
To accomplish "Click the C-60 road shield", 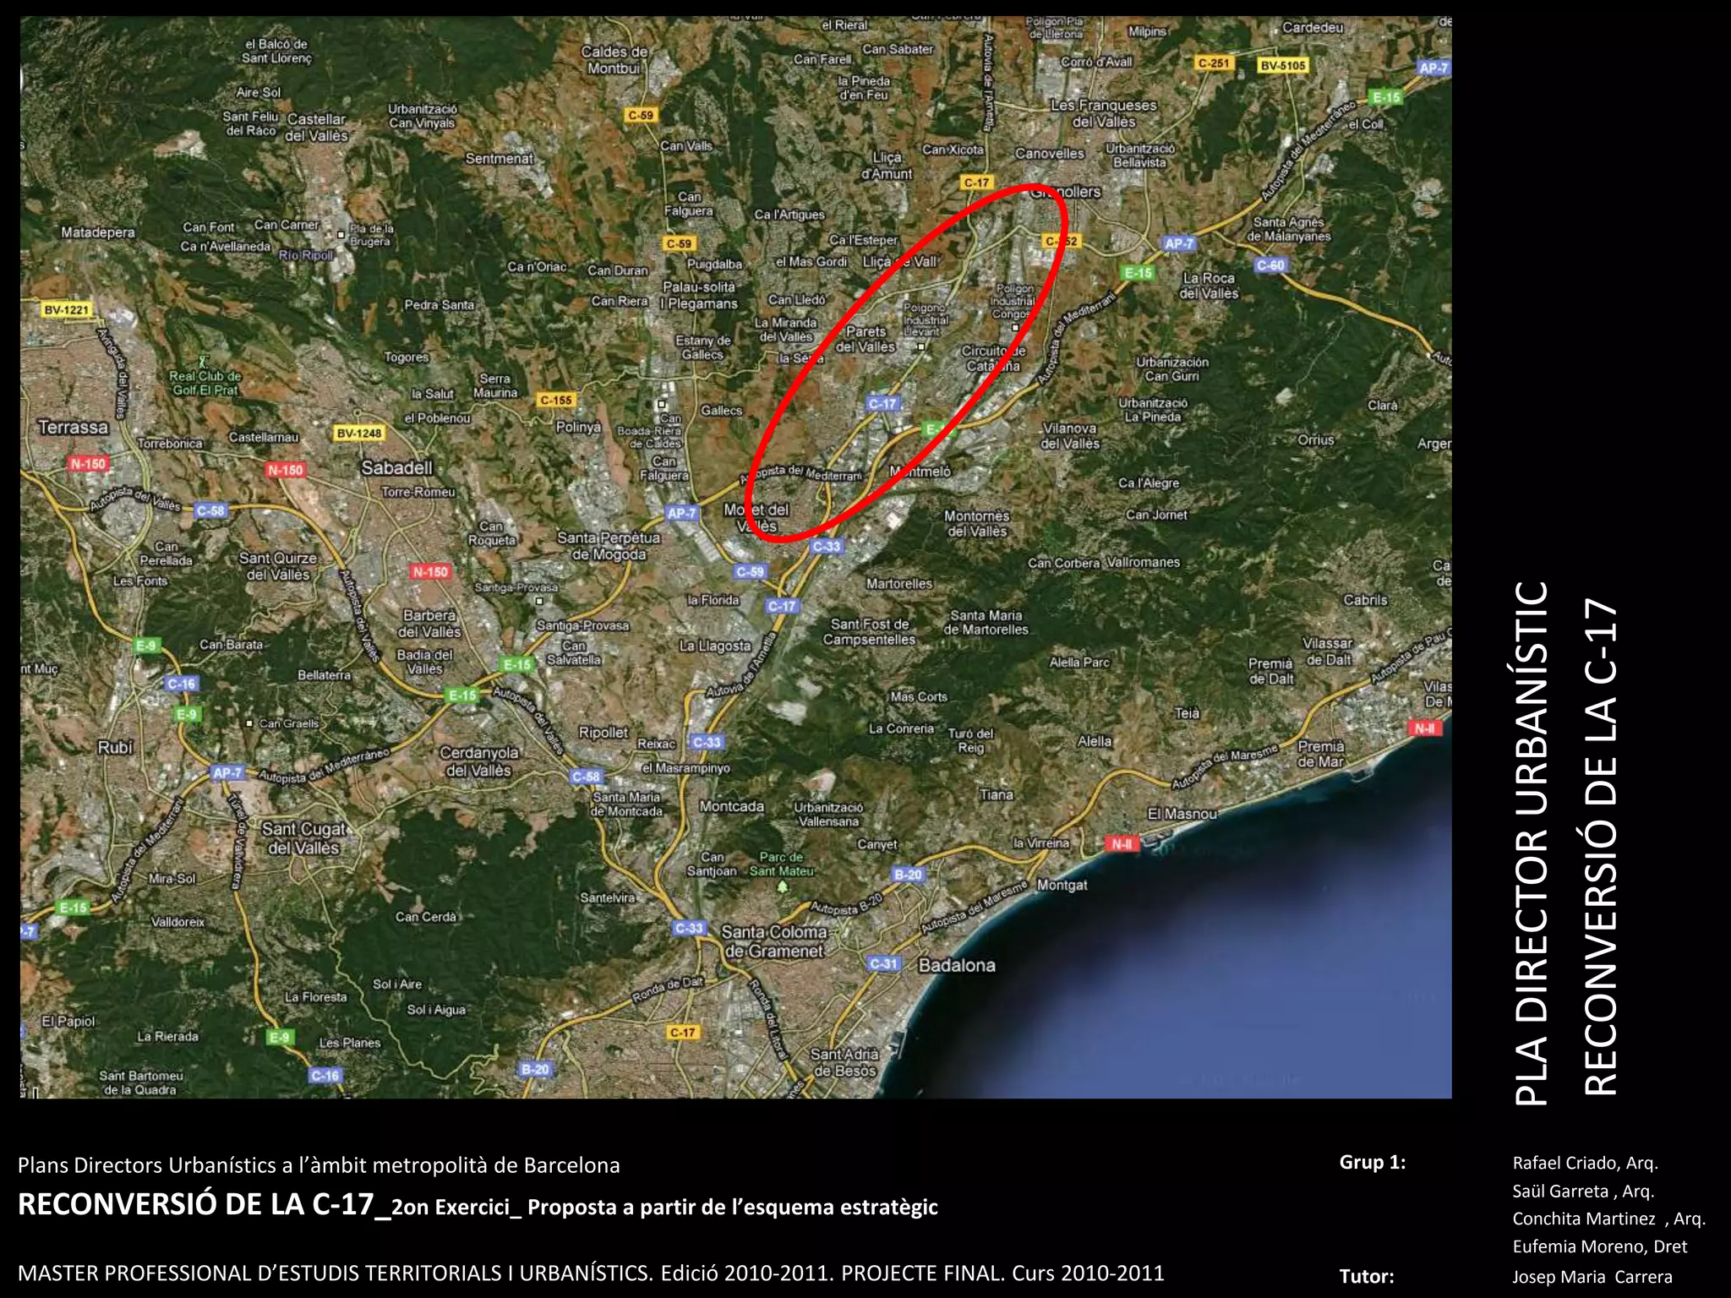I will pos(1270,265).
